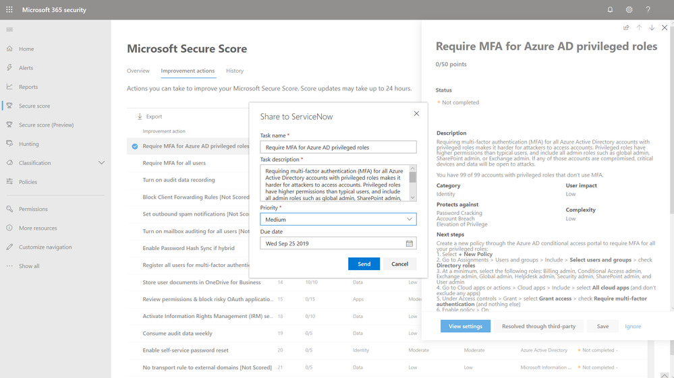Select 'Store user documents in OneDrive for Business' row
This screenshot has width=674, height=378.
[x=202, y=282]
